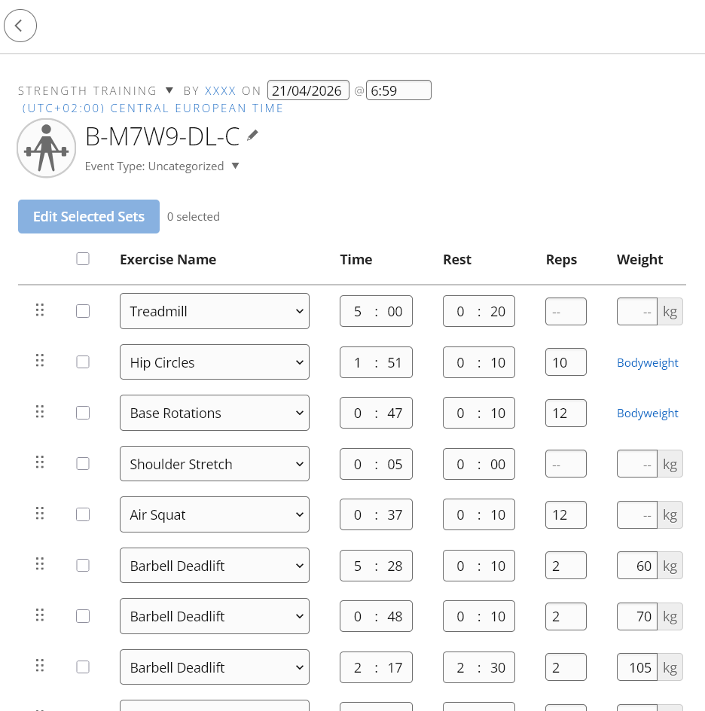Click the back arrow button
The image size is (705, 711).
click(x=20, y=26)
